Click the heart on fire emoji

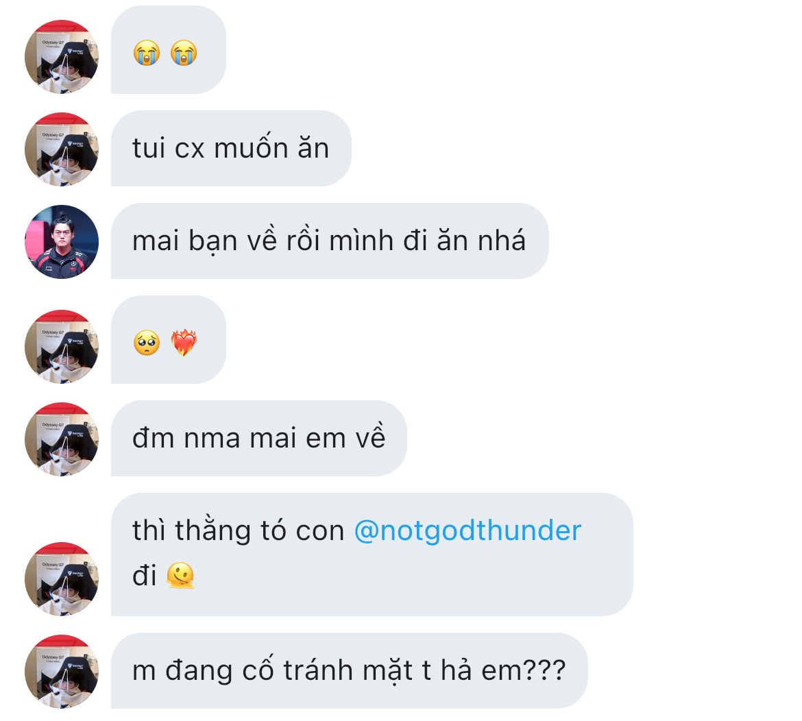[x=184, y=343]
